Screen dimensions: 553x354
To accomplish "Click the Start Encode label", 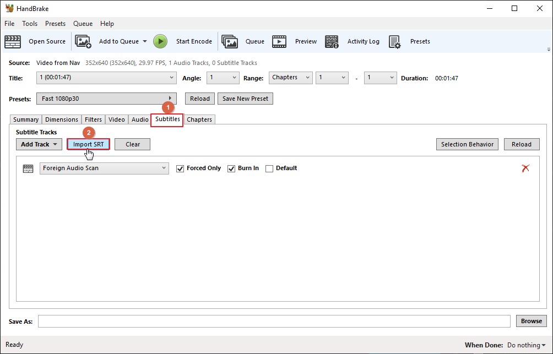I will click(194, 42).
